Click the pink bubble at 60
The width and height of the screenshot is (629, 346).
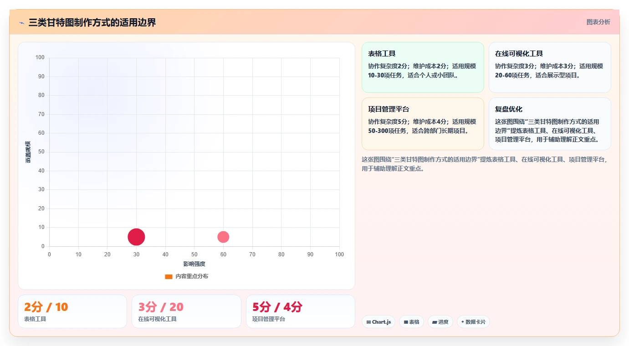click(223, 237)
